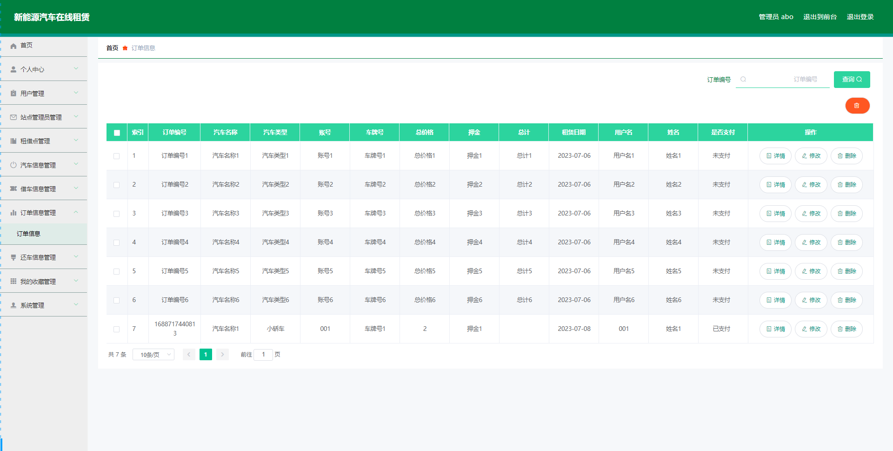The image size is (893, 451).
Task: Click the page jump input field
Action: (x=263, y=355)
